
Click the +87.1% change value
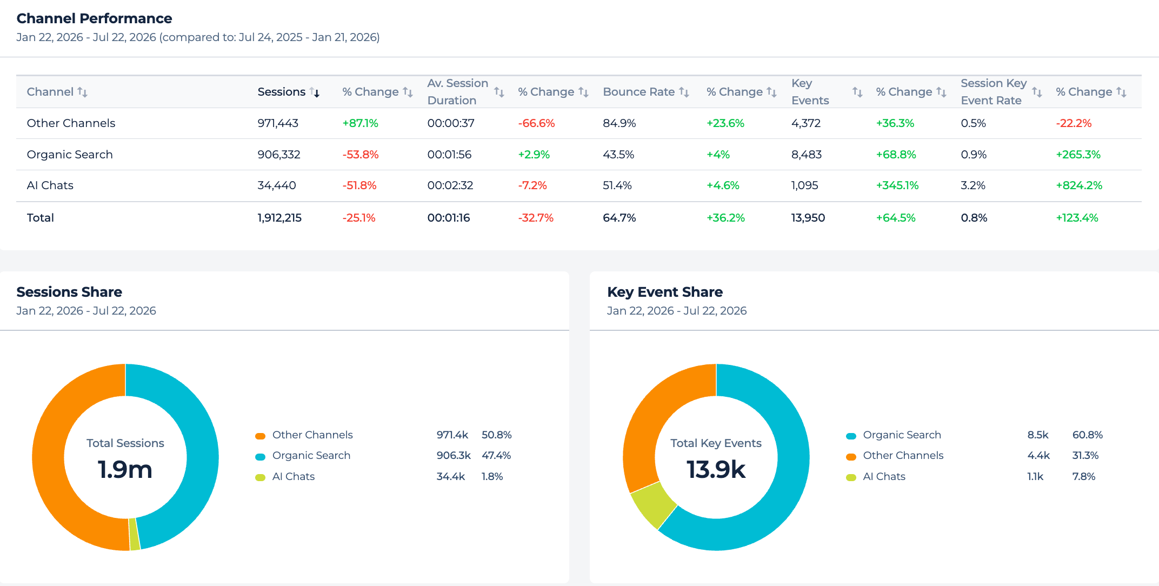coord(360,123)
